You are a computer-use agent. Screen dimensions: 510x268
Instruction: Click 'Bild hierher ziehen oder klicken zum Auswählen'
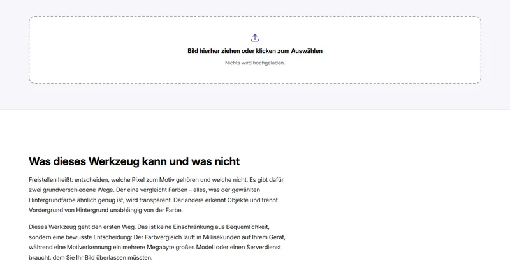click(255, 51)
